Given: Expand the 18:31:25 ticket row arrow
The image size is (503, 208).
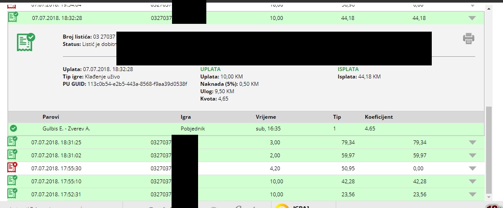Looking at the screenshot, I should pyautogui.click(x=472, y=143).
